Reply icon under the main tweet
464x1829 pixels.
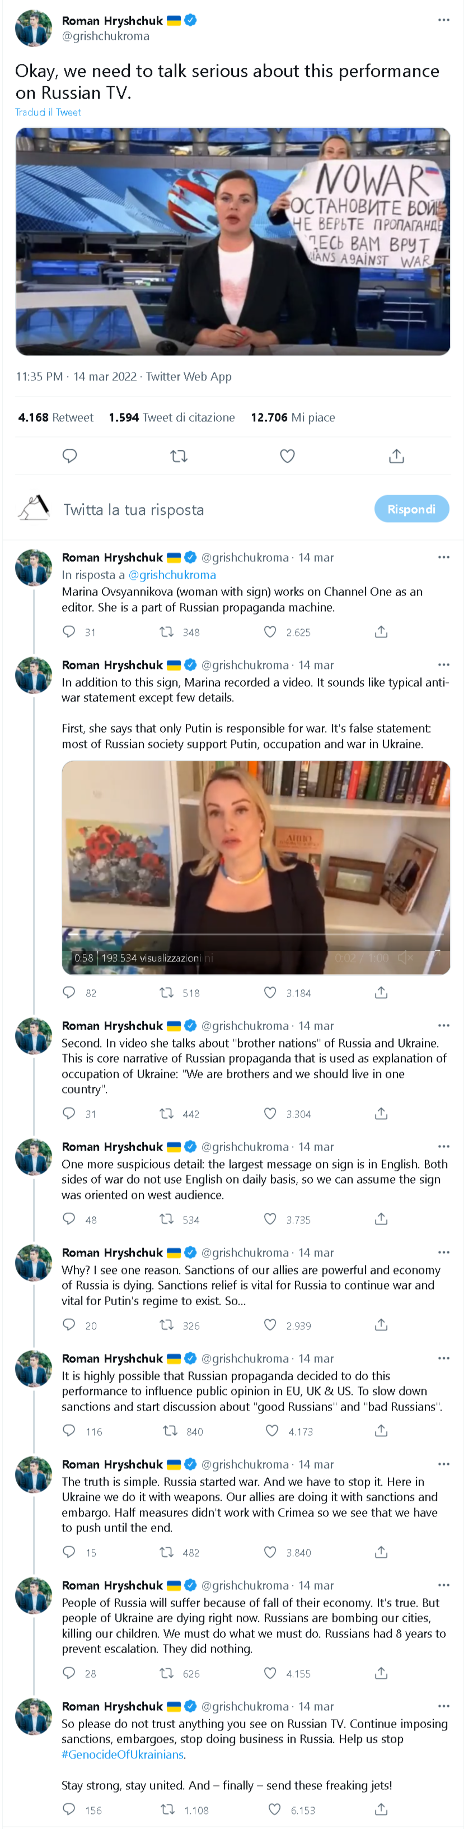click(69, 456)
